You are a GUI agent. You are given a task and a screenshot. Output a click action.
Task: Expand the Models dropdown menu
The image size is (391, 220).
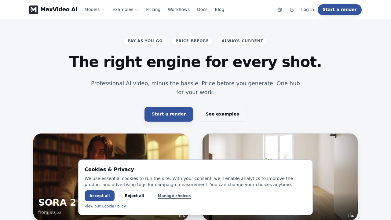(94, 10)
